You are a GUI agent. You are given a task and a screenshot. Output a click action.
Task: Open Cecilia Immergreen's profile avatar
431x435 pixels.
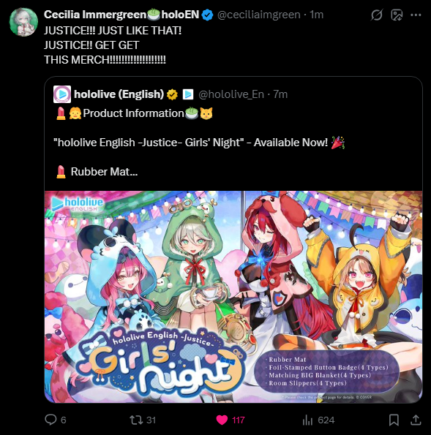[x=23, y=22]
